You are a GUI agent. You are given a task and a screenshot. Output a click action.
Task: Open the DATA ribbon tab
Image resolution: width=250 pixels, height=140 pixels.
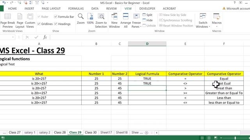click(95, 9)
